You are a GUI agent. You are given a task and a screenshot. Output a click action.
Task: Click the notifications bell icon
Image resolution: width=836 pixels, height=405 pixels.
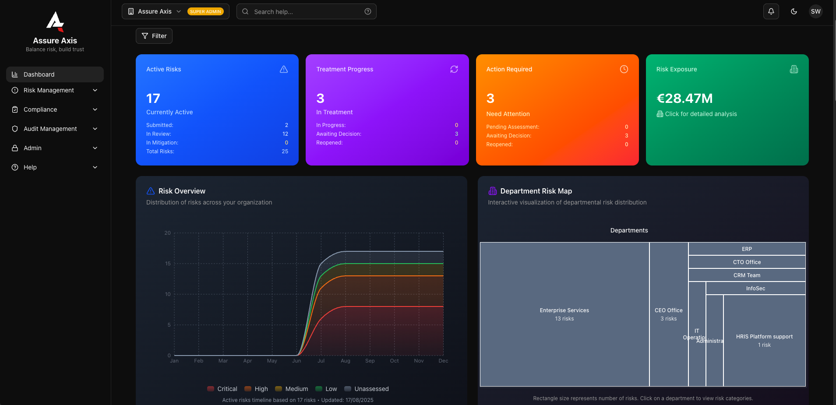[x=771, y=11]
